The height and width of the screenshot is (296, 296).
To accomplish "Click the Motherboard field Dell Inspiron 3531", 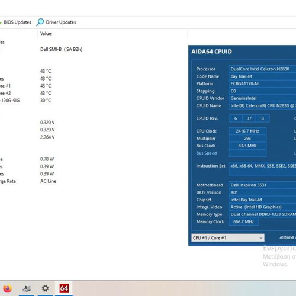I will coord(262,185).
